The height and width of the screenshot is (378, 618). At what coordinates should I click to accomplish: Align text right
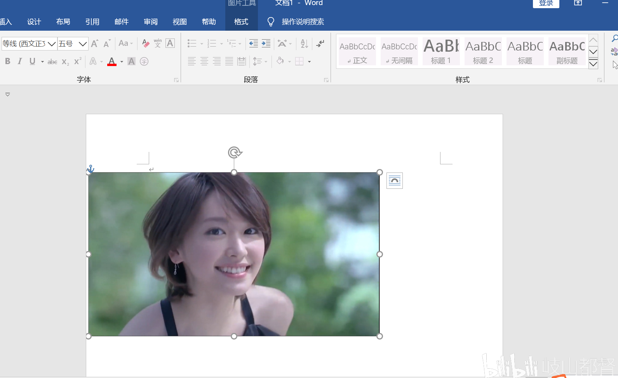(x=217, y=61)
